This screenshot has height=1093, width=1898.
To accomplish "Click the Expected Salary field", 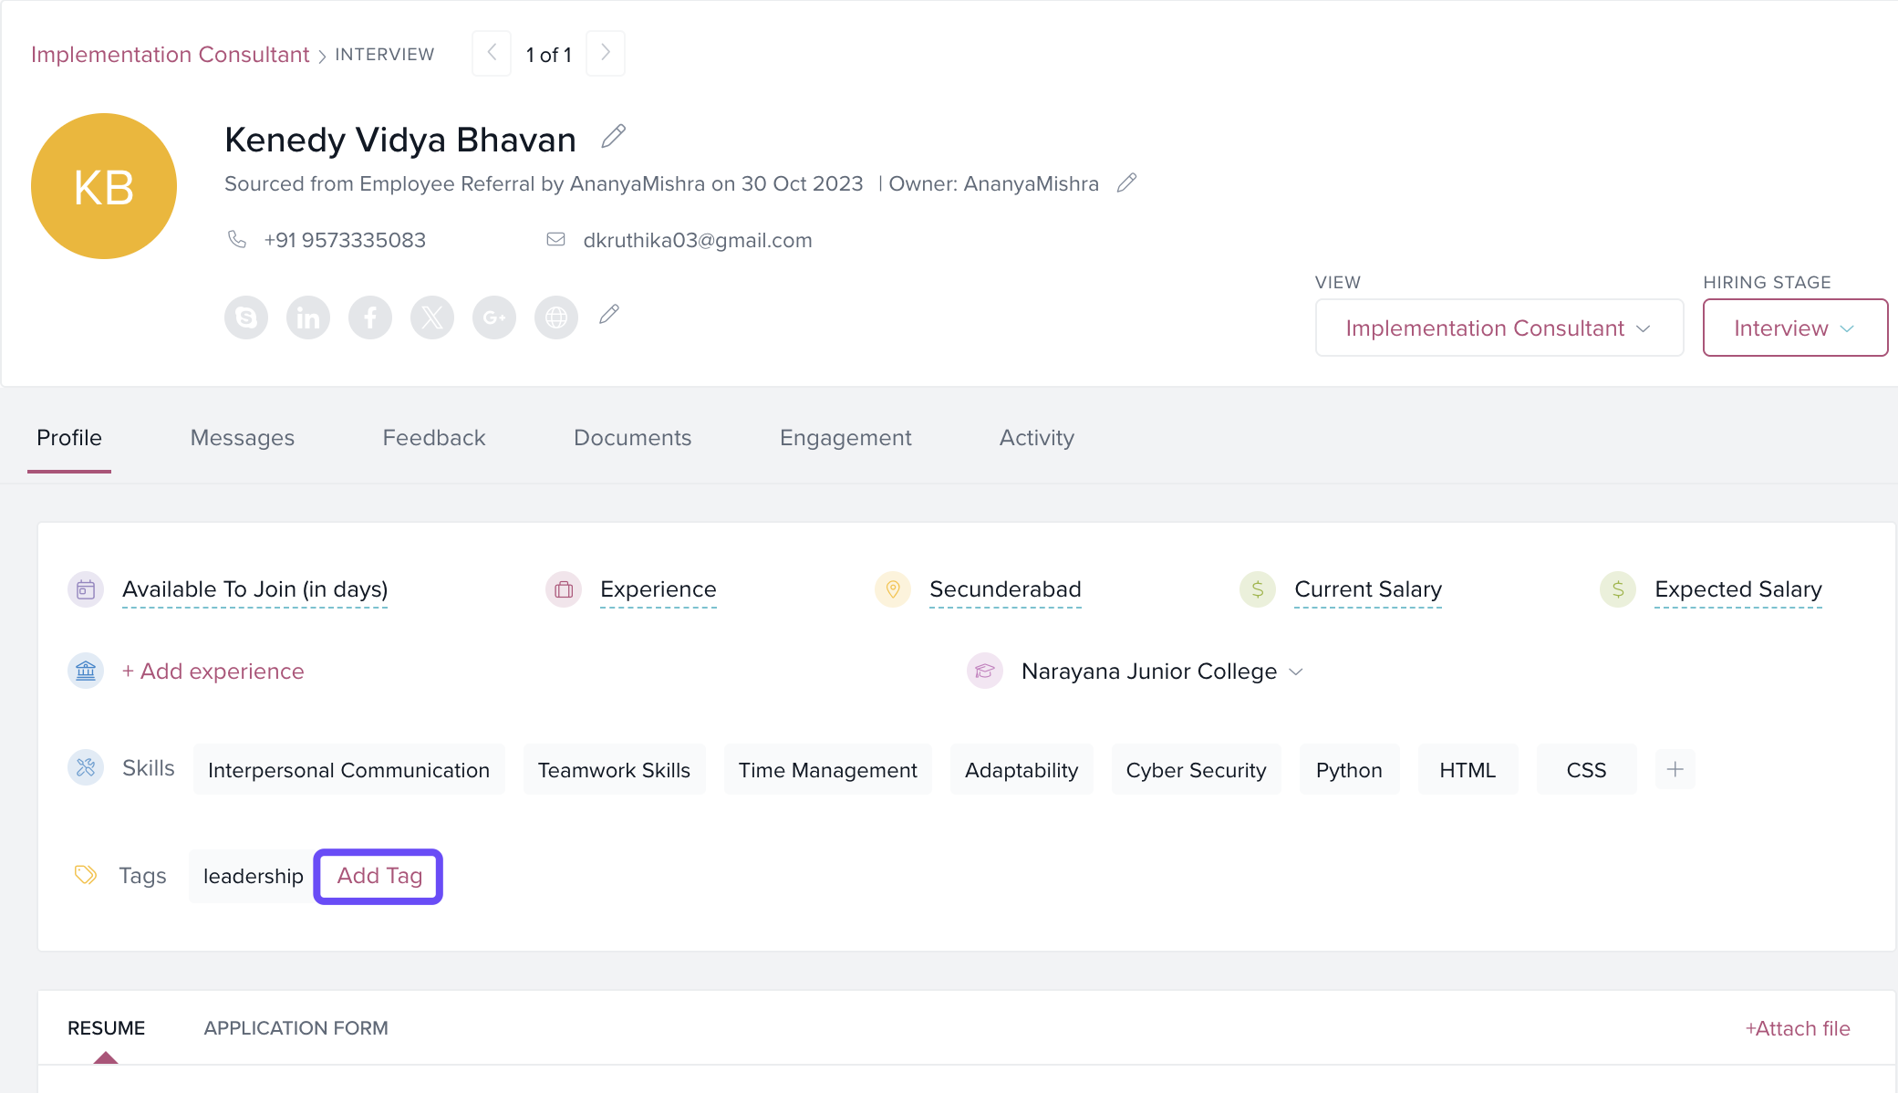I will tap(1737, 589).
